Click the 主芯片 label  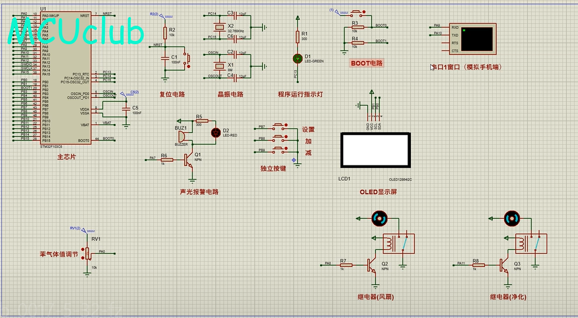67,157
